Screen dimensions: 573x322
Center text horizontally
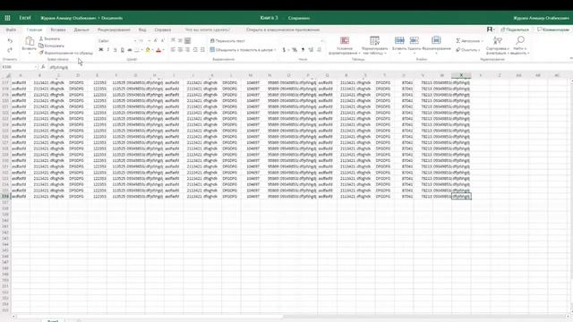pos(180,50)
